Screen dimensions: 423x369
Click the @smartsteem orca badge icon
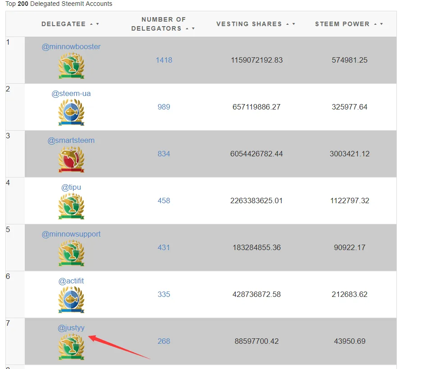[x=71, y=159]
